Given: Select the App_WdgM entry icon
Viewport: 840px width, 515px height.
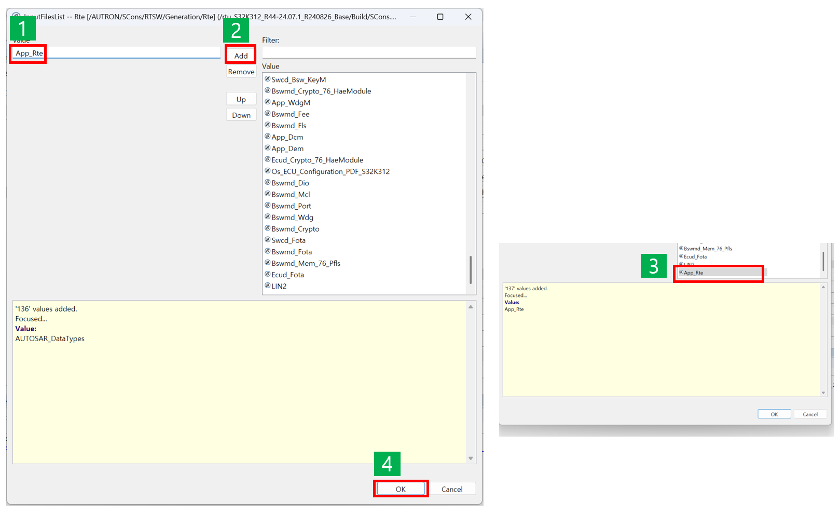Looking at the screenshot, I should pyautogui.click(x=268, y=102).
